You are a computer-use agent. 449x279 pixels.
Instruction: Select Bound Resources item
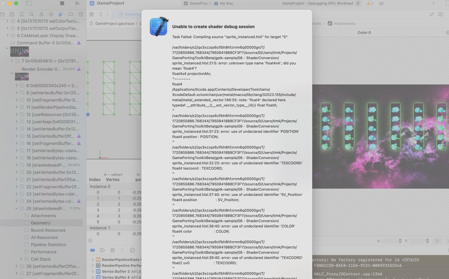[48, 230]
